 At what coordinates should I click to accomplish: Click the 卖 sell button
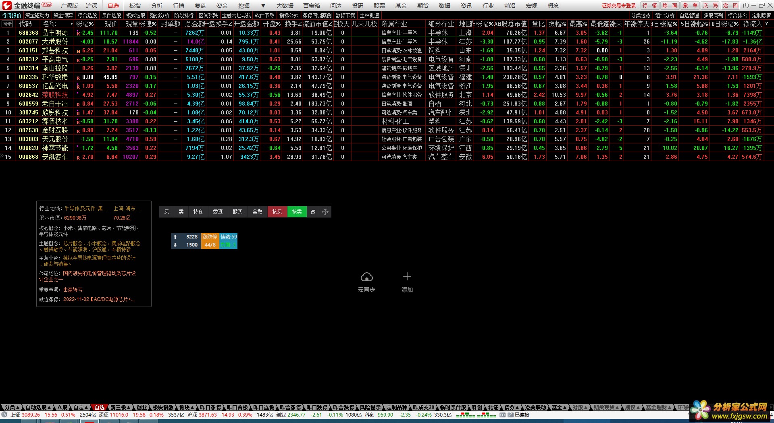click(x=181, y=212)
